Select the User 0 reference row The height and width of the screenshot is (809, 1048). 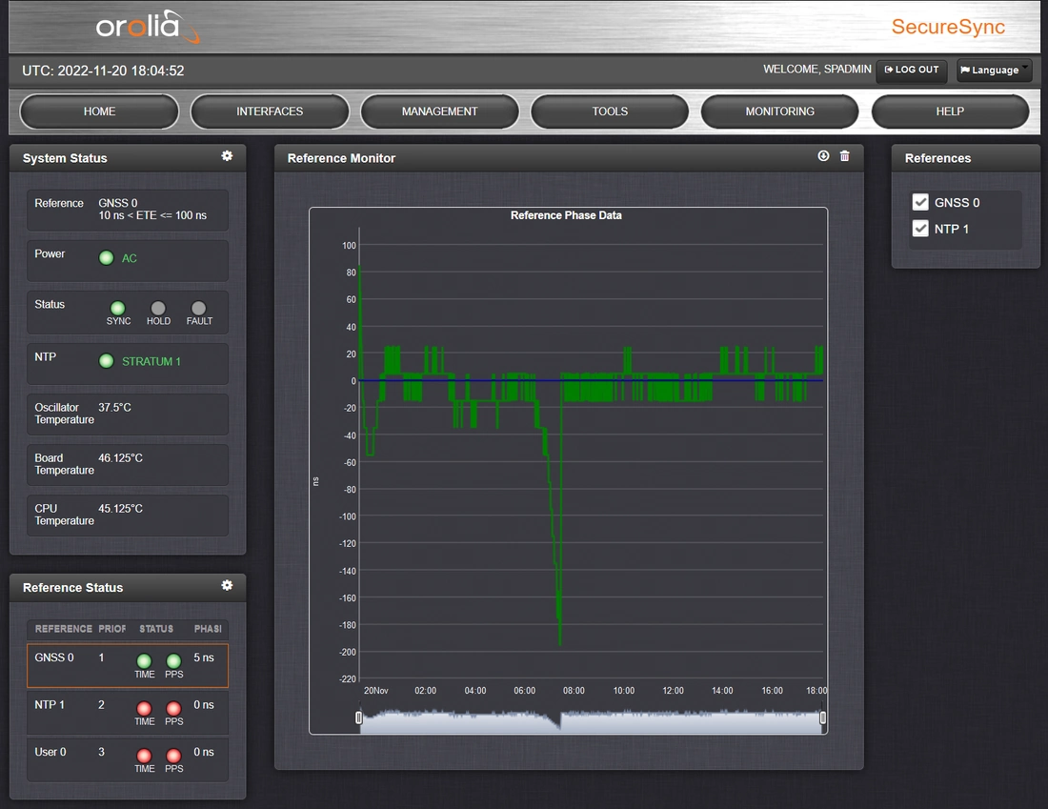pyautogui.click(x=128, y=759)
